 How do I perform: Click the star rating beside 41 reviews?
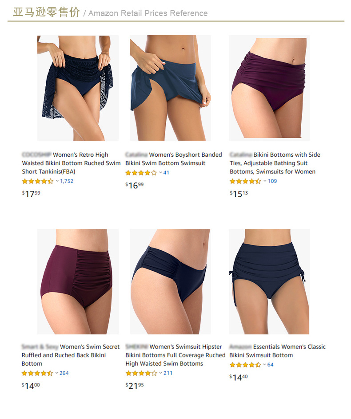pyautogui.click(x=141, y=173)
